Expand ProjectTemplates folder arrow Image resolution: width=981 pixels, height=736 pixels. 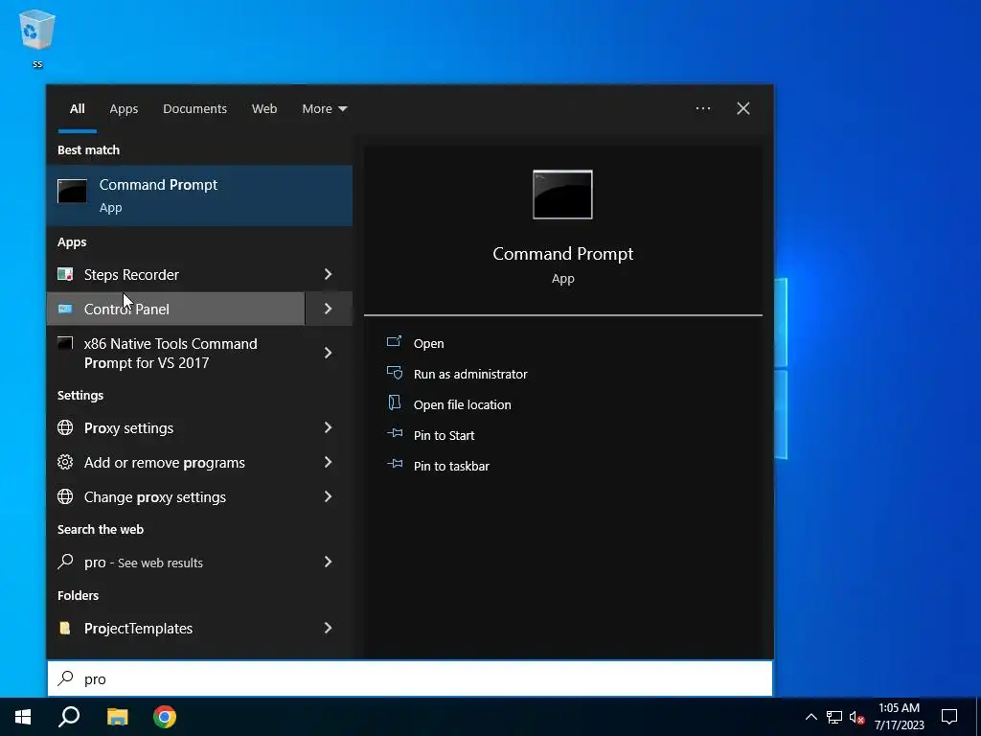click(x=328, y=628)
